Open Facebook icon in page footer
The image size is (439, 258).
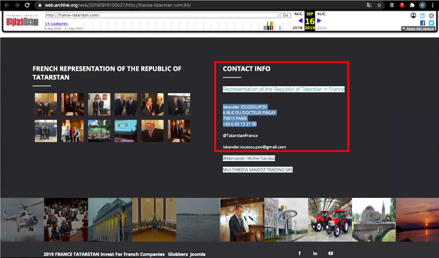point(299,253)
